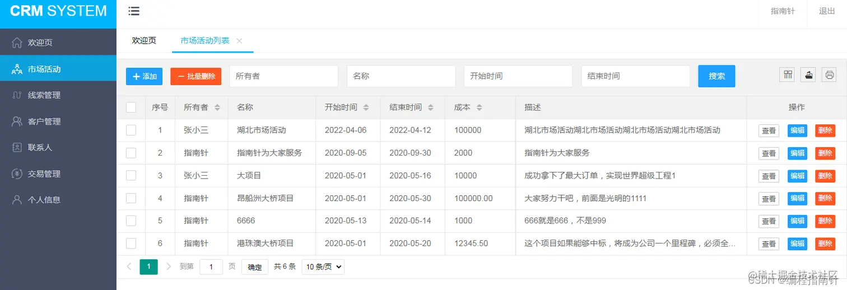Open the 10 条/页 page size dropdown
This screenshot has width=847, height=290.
pos(323,267)
